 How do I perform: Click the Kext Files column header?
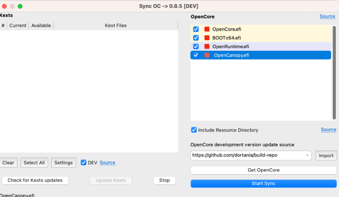(116, 25)
